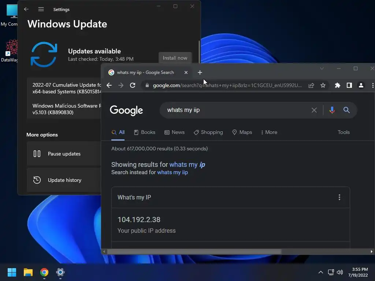The height and width of the screenshot is (281, 375).
Task: Switch to Maps results tab
Action: [242, 132]
